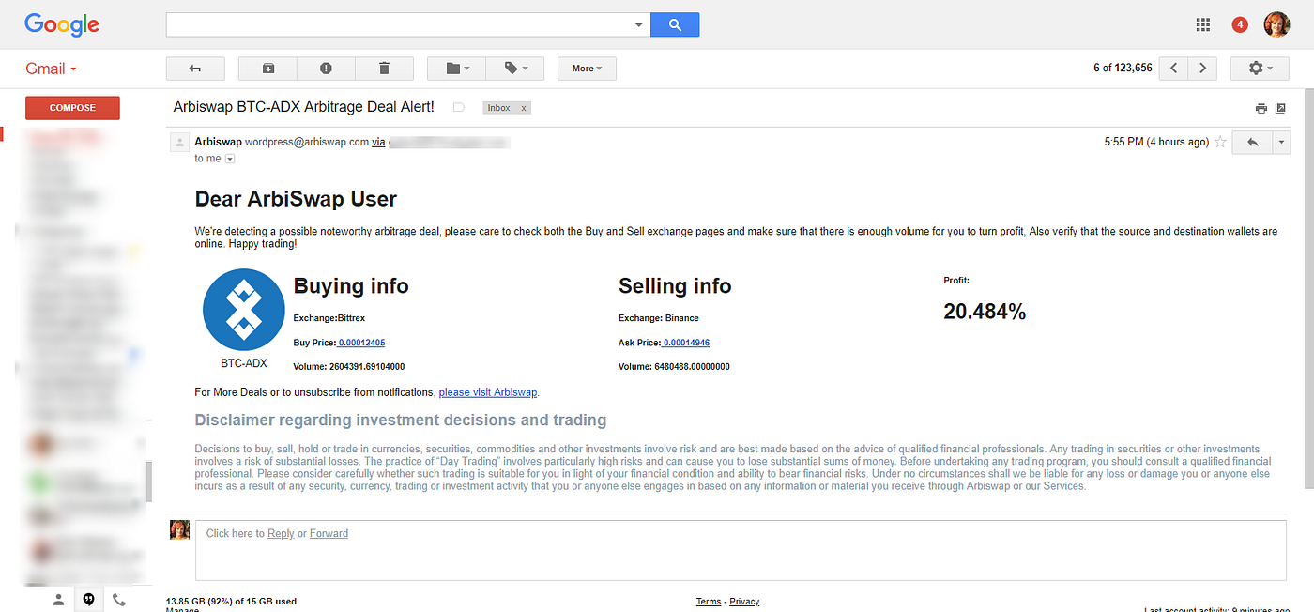Open the account profile picture menu

point(1276,24)
